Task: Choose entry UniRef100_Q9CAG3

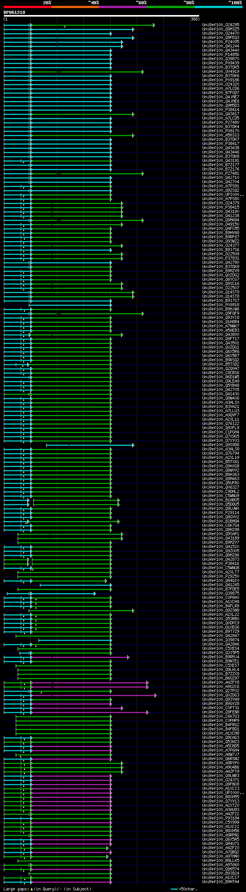Action: (x=221, y=738)
